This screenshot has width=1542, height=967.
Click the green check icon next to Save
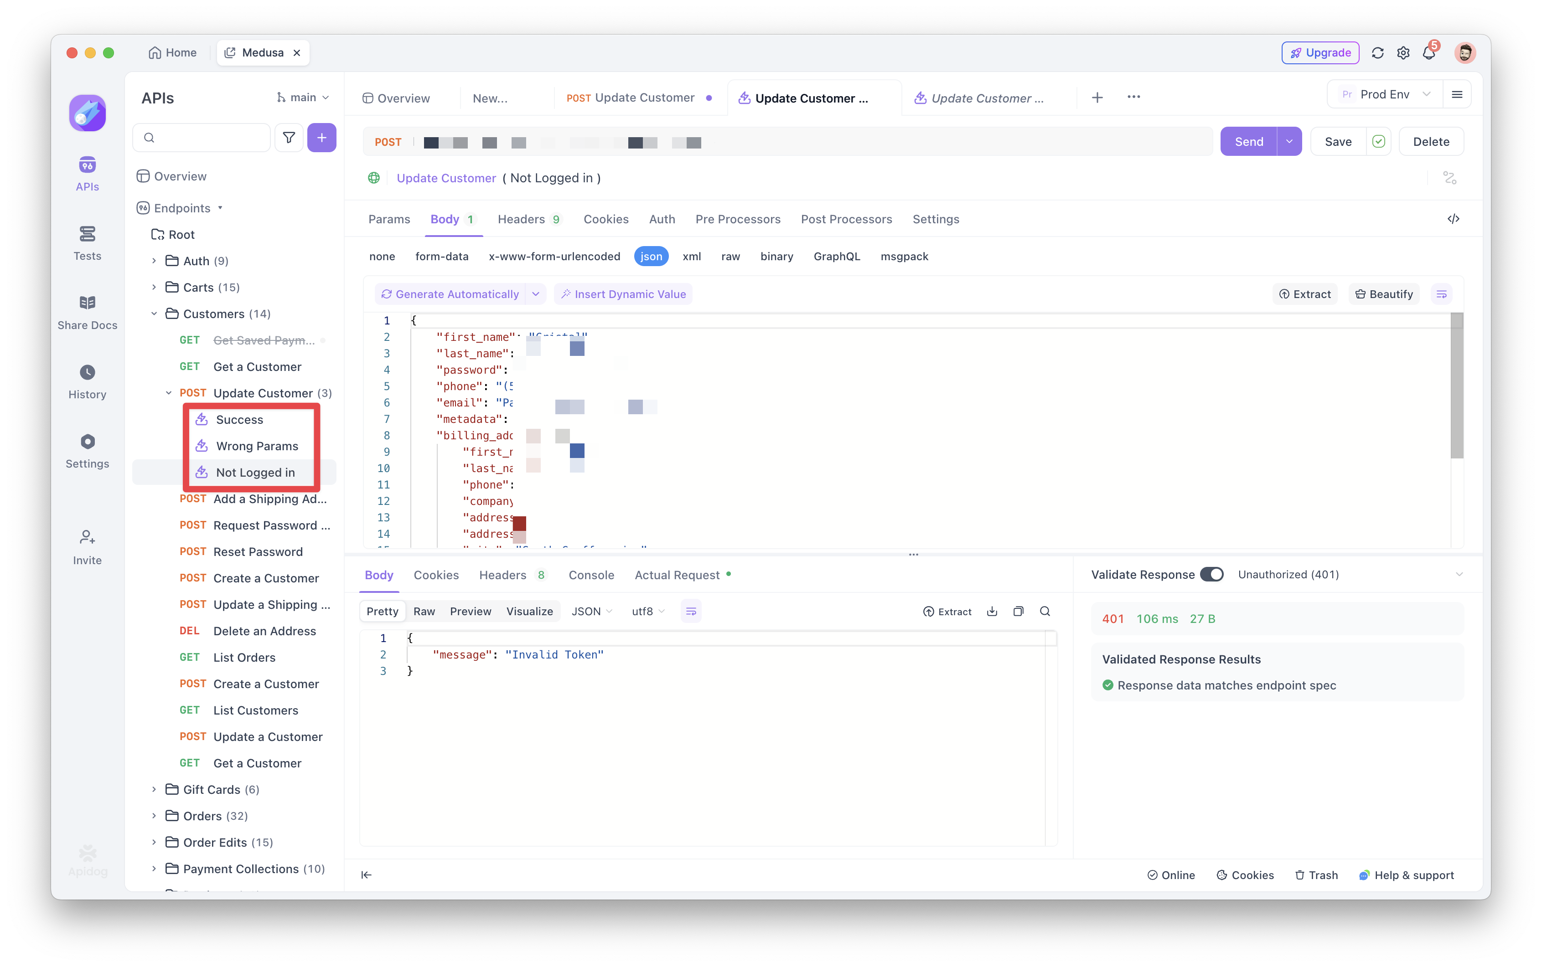click(1378, 141)
